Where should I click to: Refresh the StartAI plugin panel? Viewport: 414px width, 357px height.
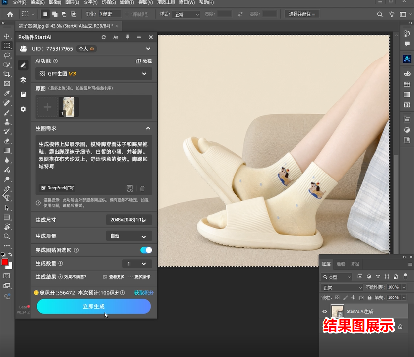pos(104,37)
